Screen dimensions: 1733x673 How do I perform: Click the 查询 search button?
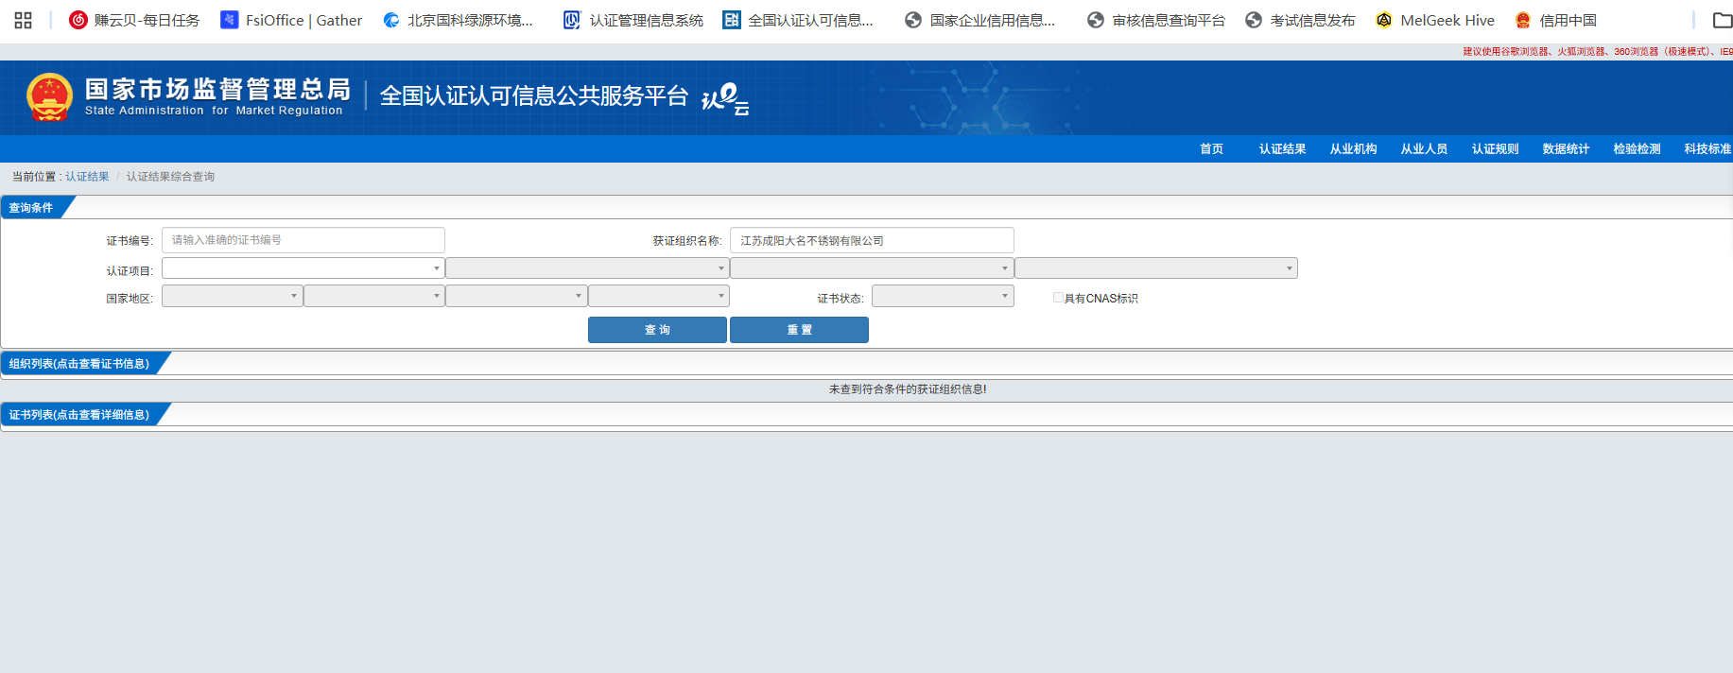pos(657,330)
